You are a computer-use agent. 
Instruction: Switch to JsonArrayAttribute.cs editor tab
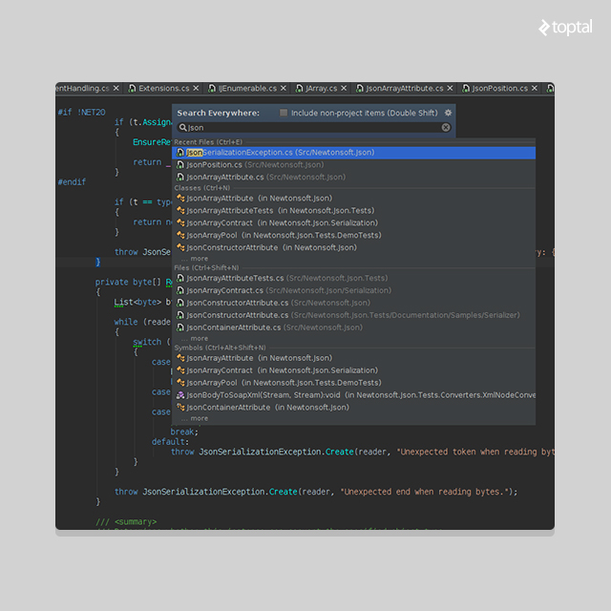pyautogui.click(x=405, y=89)
